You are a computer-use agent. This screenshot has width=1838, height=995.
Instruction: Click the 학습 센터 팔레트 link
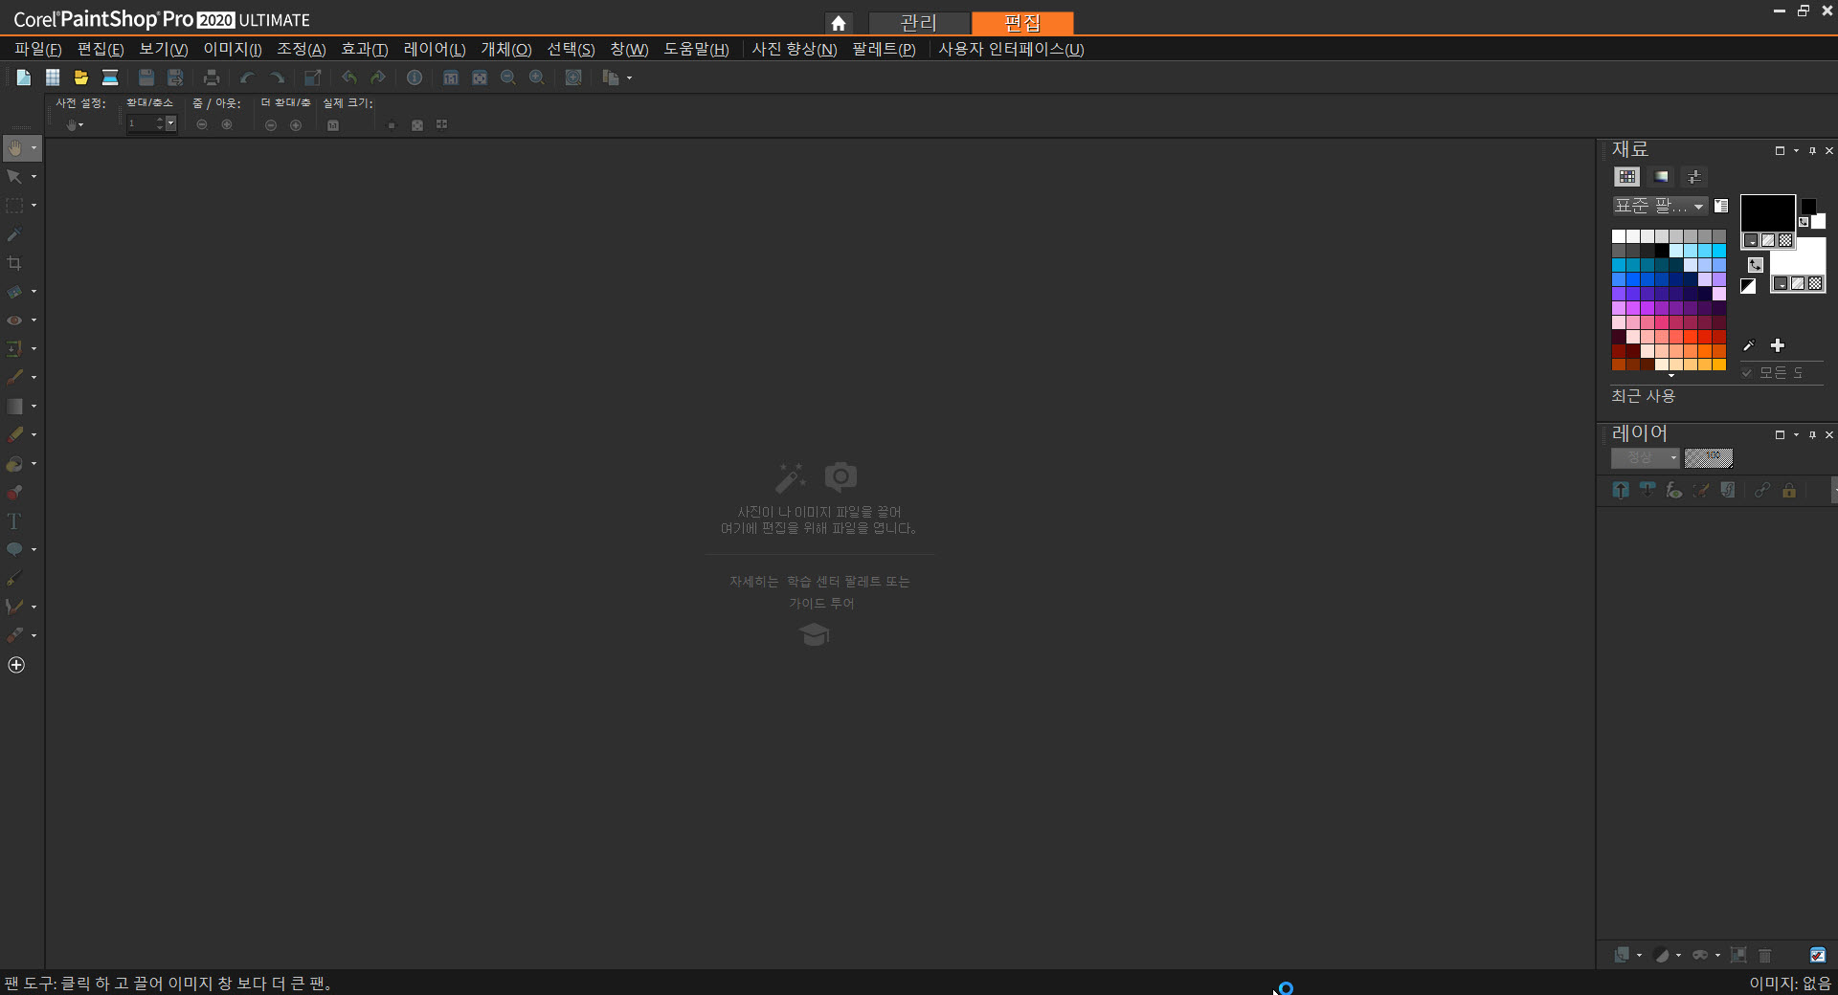834,582
